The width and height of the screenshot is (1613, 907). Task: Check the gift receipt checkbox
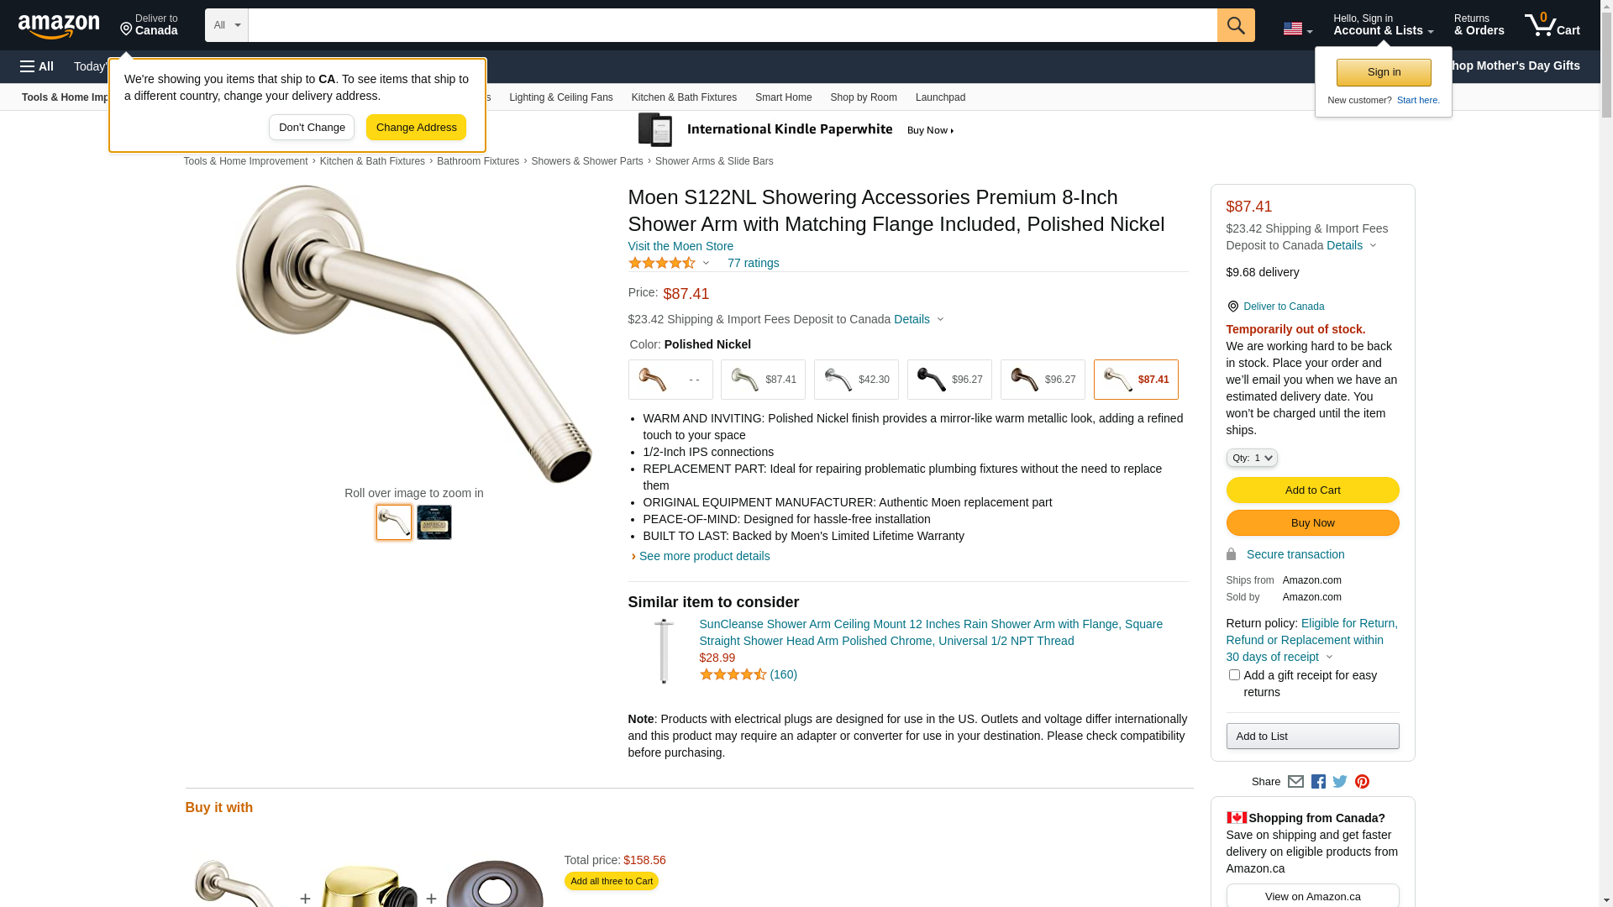1234,675
